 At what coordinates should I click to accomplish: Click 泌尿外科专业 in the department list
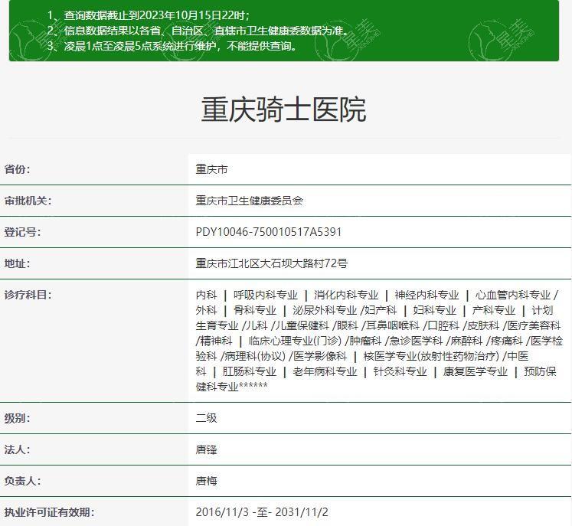click(x=325, y=310)
